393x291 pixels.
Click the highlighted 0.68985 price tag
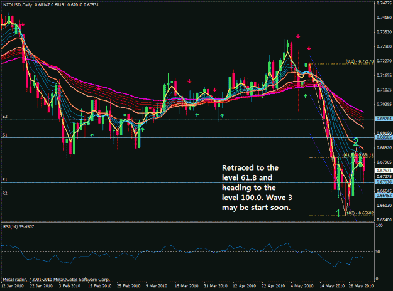click(384, 137)
